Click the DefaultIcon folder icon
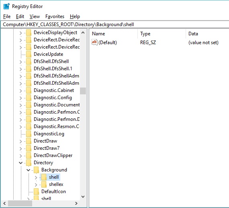The image size is (229, 208). pyautogui.click(x=36, y=192)
